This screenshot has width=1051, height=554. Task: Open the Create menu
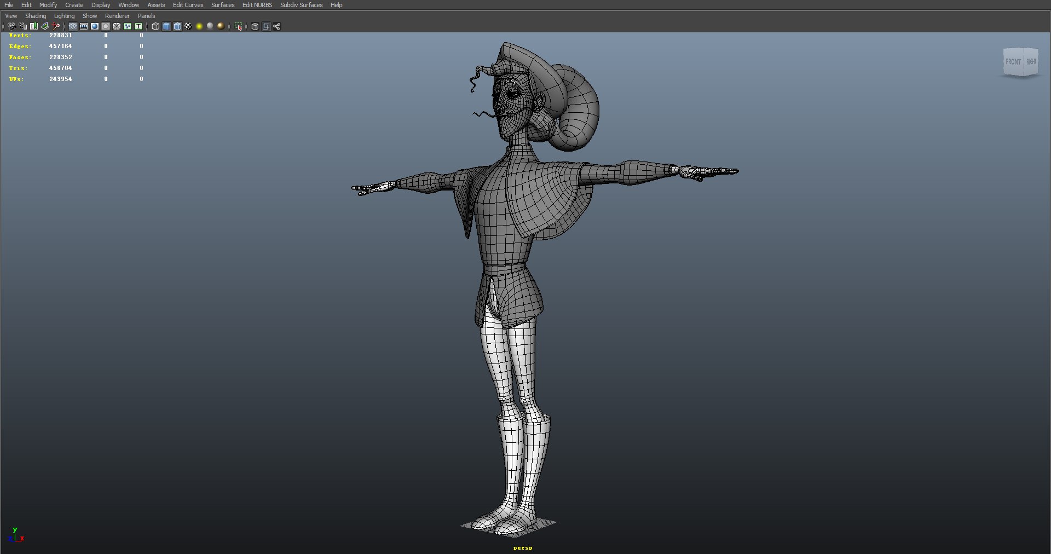[74, 5]
